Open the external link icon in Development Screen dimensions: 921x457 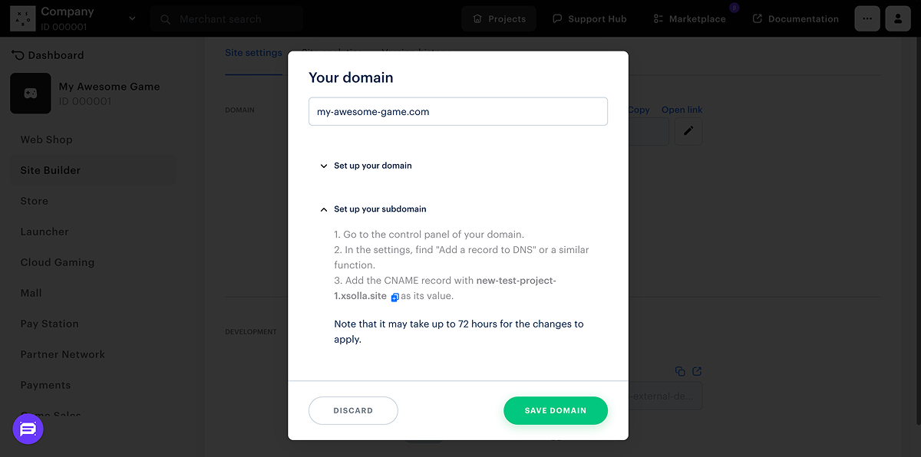coord(697,371)
